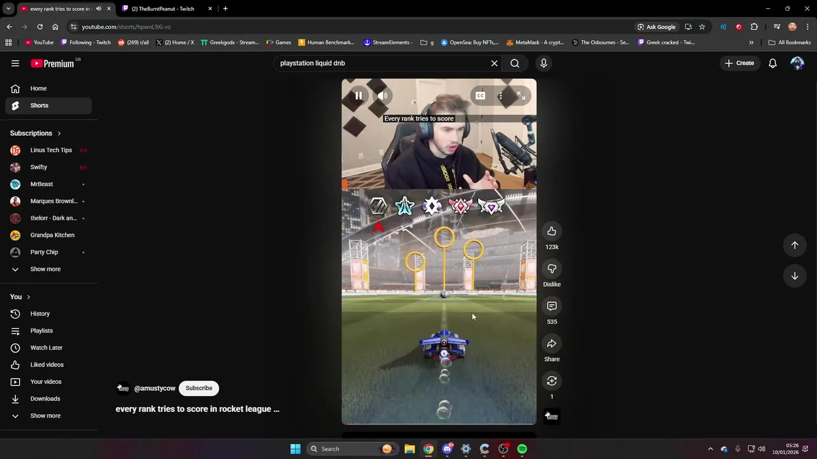Screen dimensions: 817x459
Task: Open the Create button
Action: (x=739, y=63)
